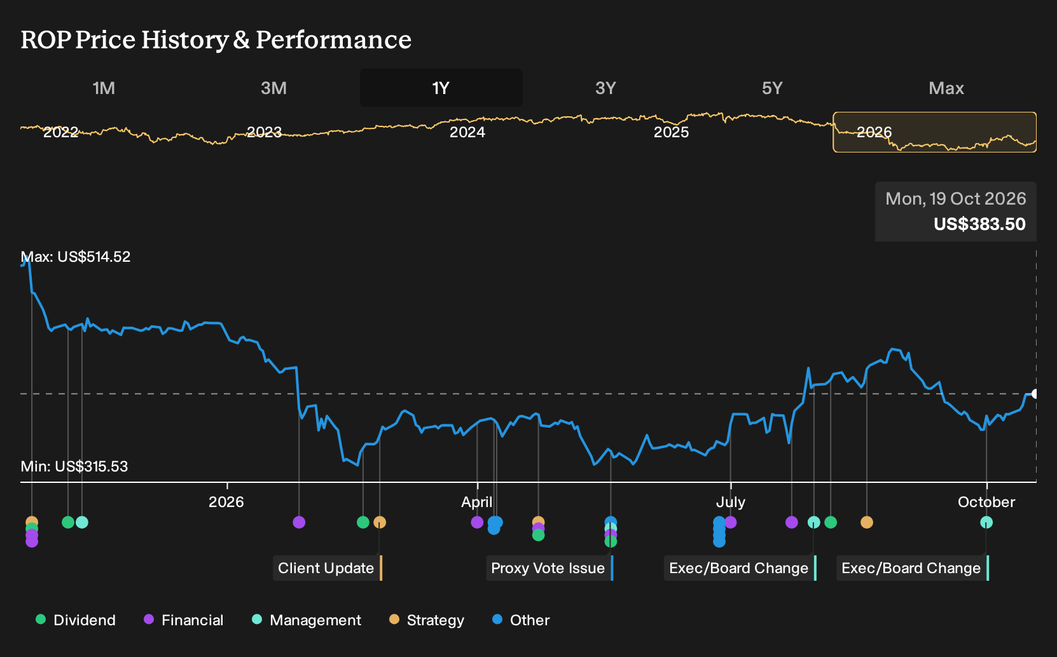
Task: Click purple dot left of teal dot after July
Action: (x=792, y=522)
